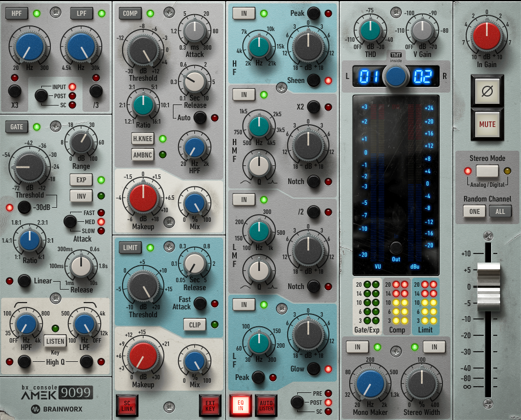Click the blue TMT channel selector knob
The width and height of the screenshot is (521, 420).
(396, 76)
